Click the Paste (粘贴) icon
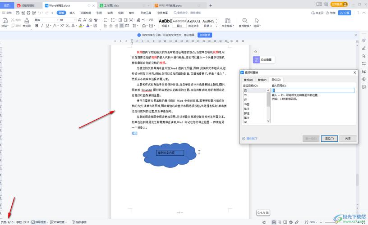 point(5,22)
